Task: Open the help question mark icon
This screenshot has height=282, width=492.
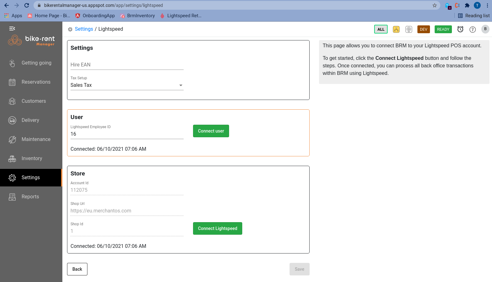Action: [473, 29]
